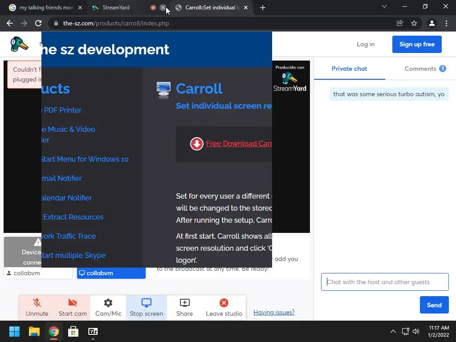Close the my talking friends tab
Image resolution: width=456 pixels, height=342 pixels.
click(80, 8)
